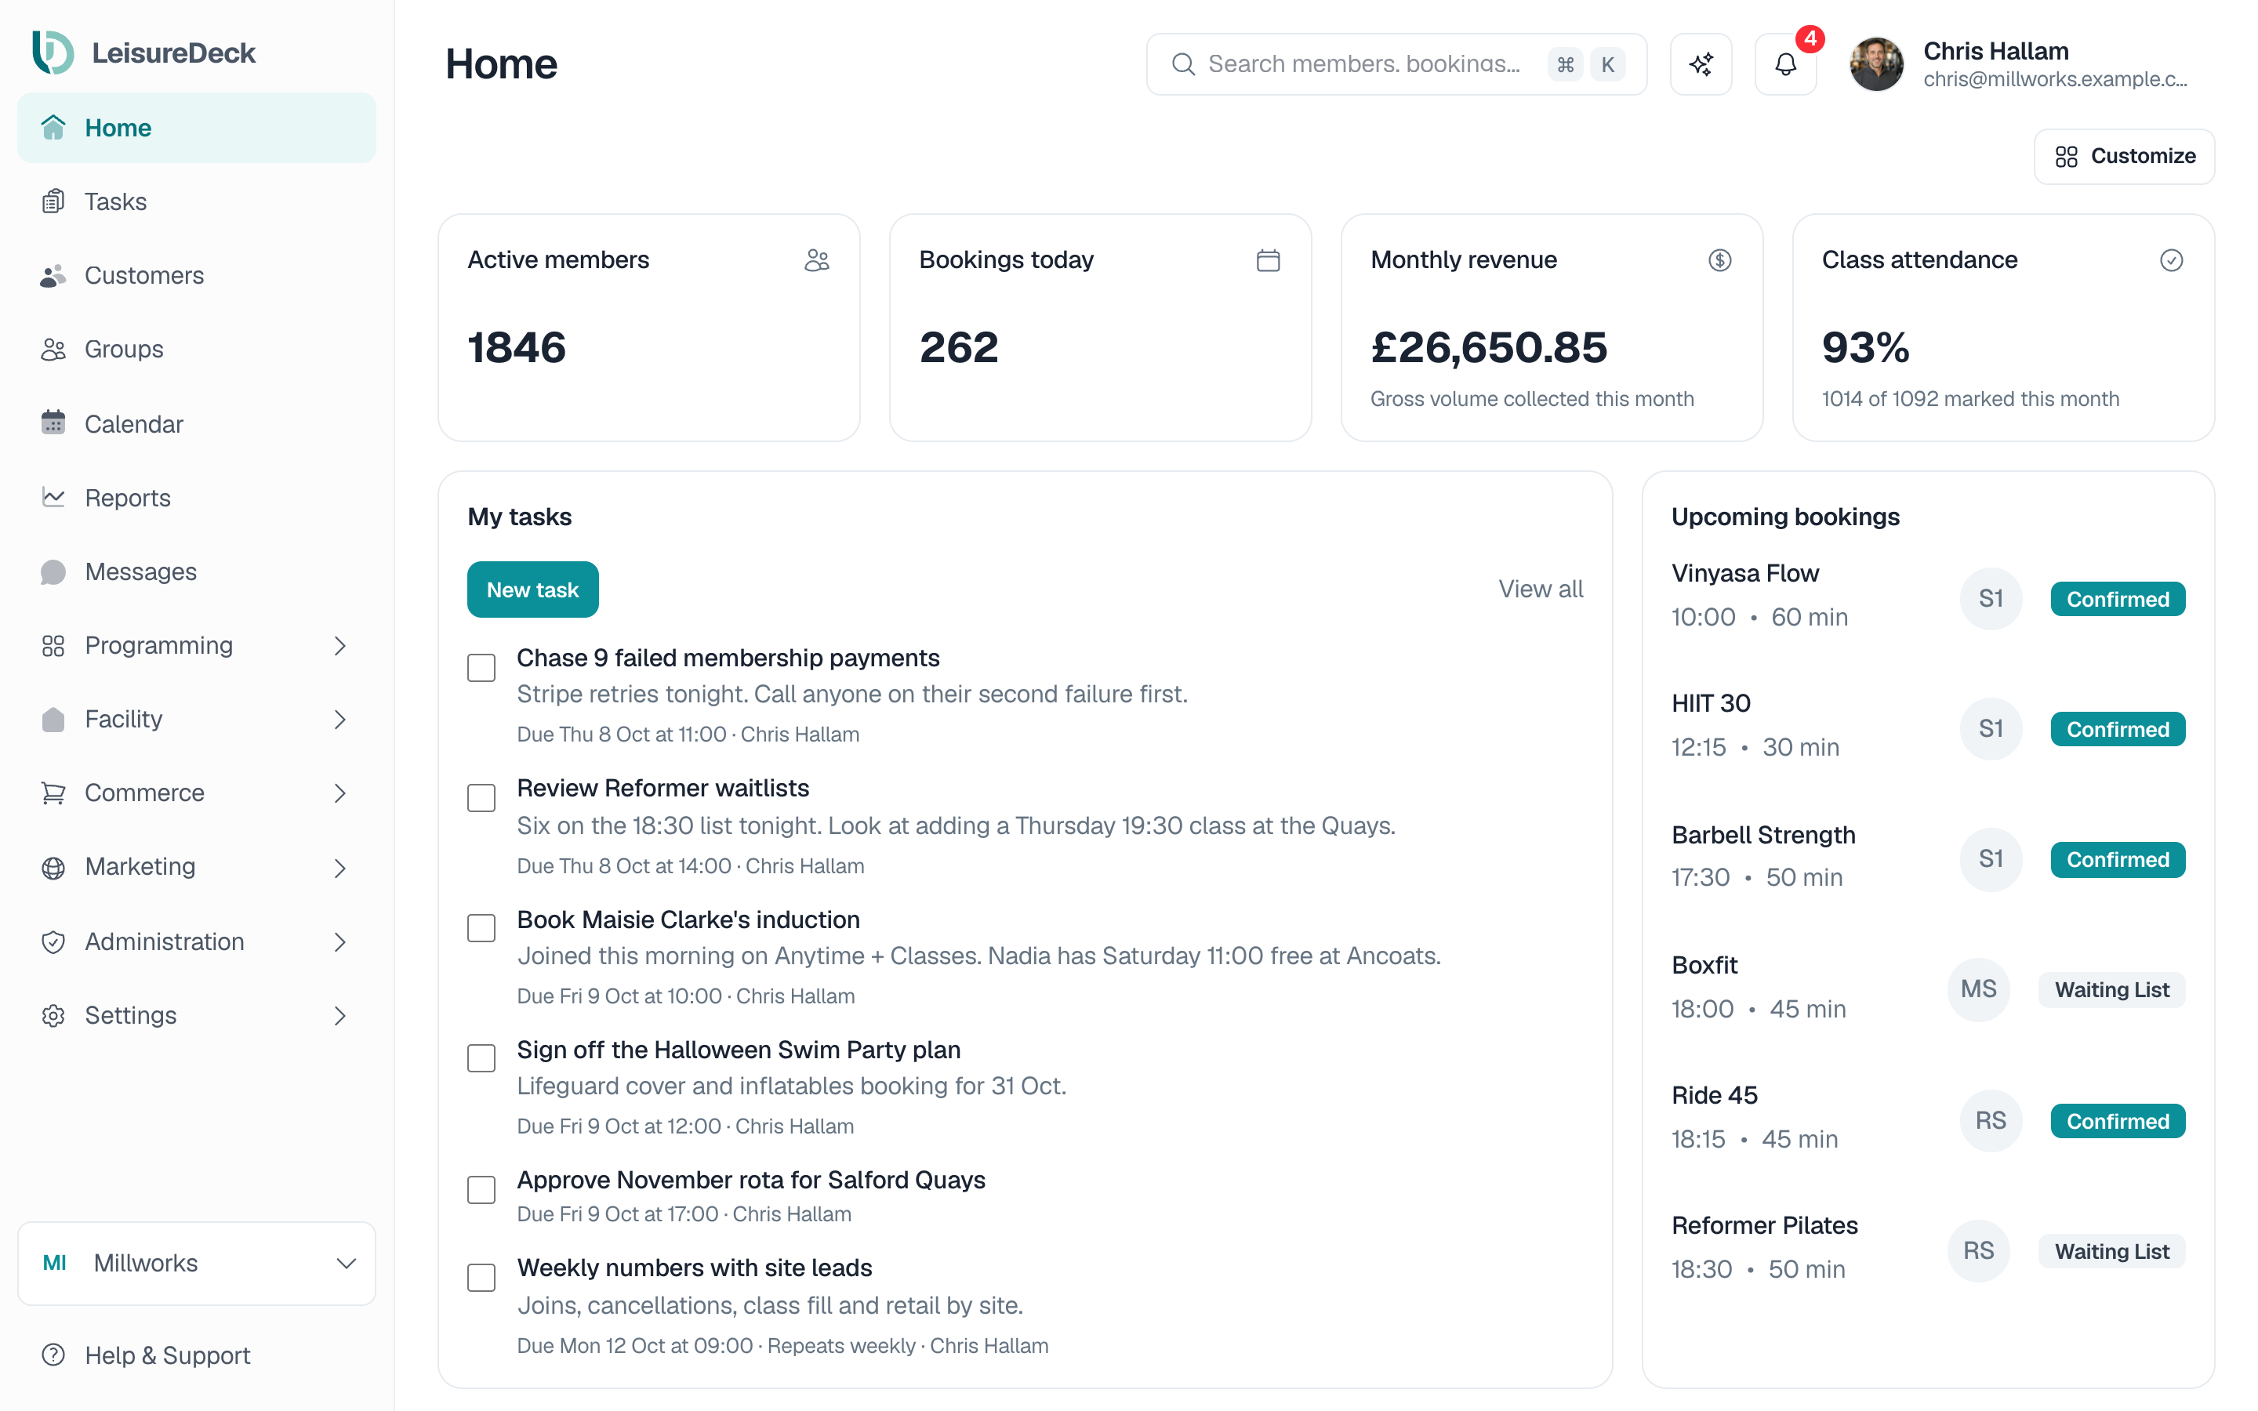Click the New task button
The height and width of the screenshot is (1411, 2258).
533,589
